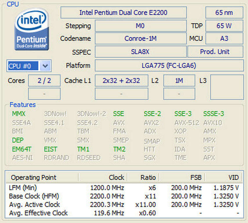
Task: Click the TM2 feature indicator
Action: [x=119, y=149]
